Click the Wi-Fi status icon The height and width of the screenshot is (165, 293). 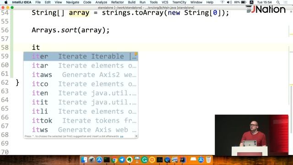[222, 2]
